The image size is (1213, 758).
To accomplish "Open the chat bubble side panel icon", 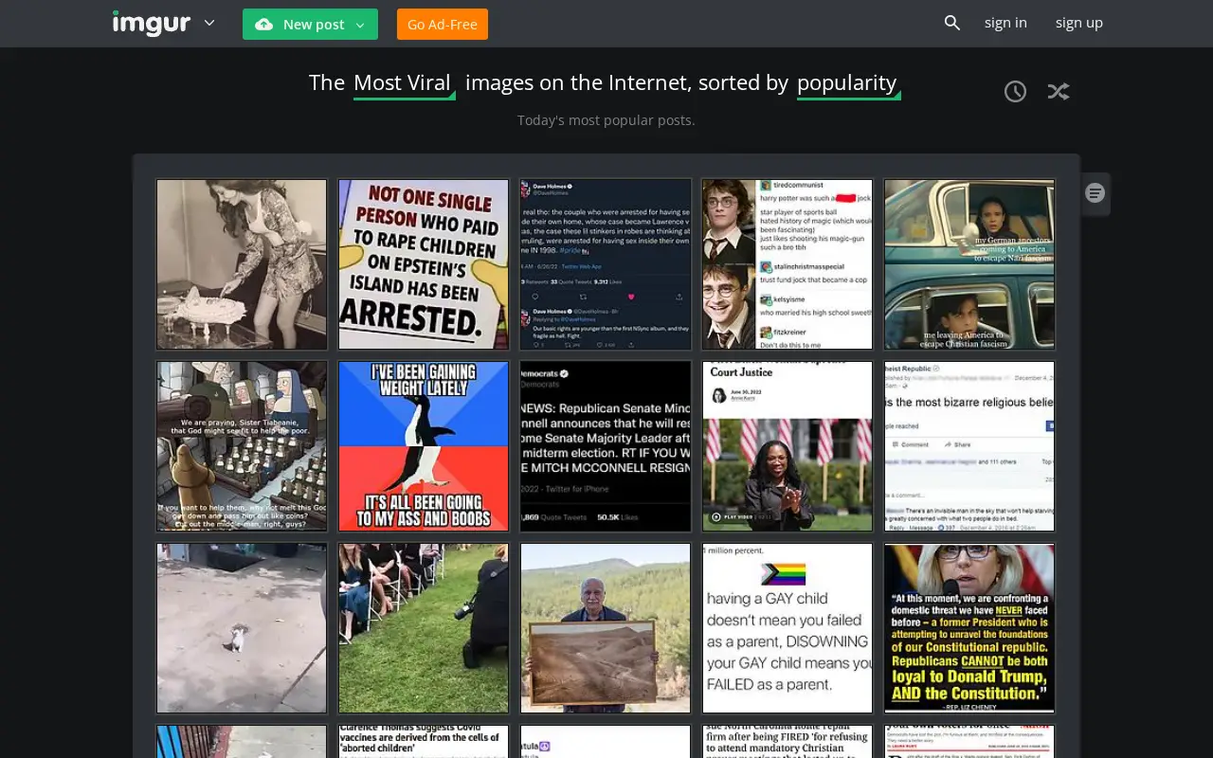I will 1095,193.
